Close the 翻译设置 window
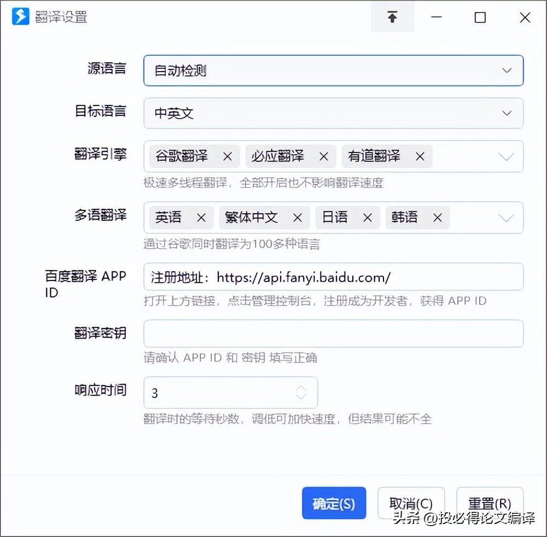Image resolution: width=547 pixels, height=537 pixels. point(525,17)
